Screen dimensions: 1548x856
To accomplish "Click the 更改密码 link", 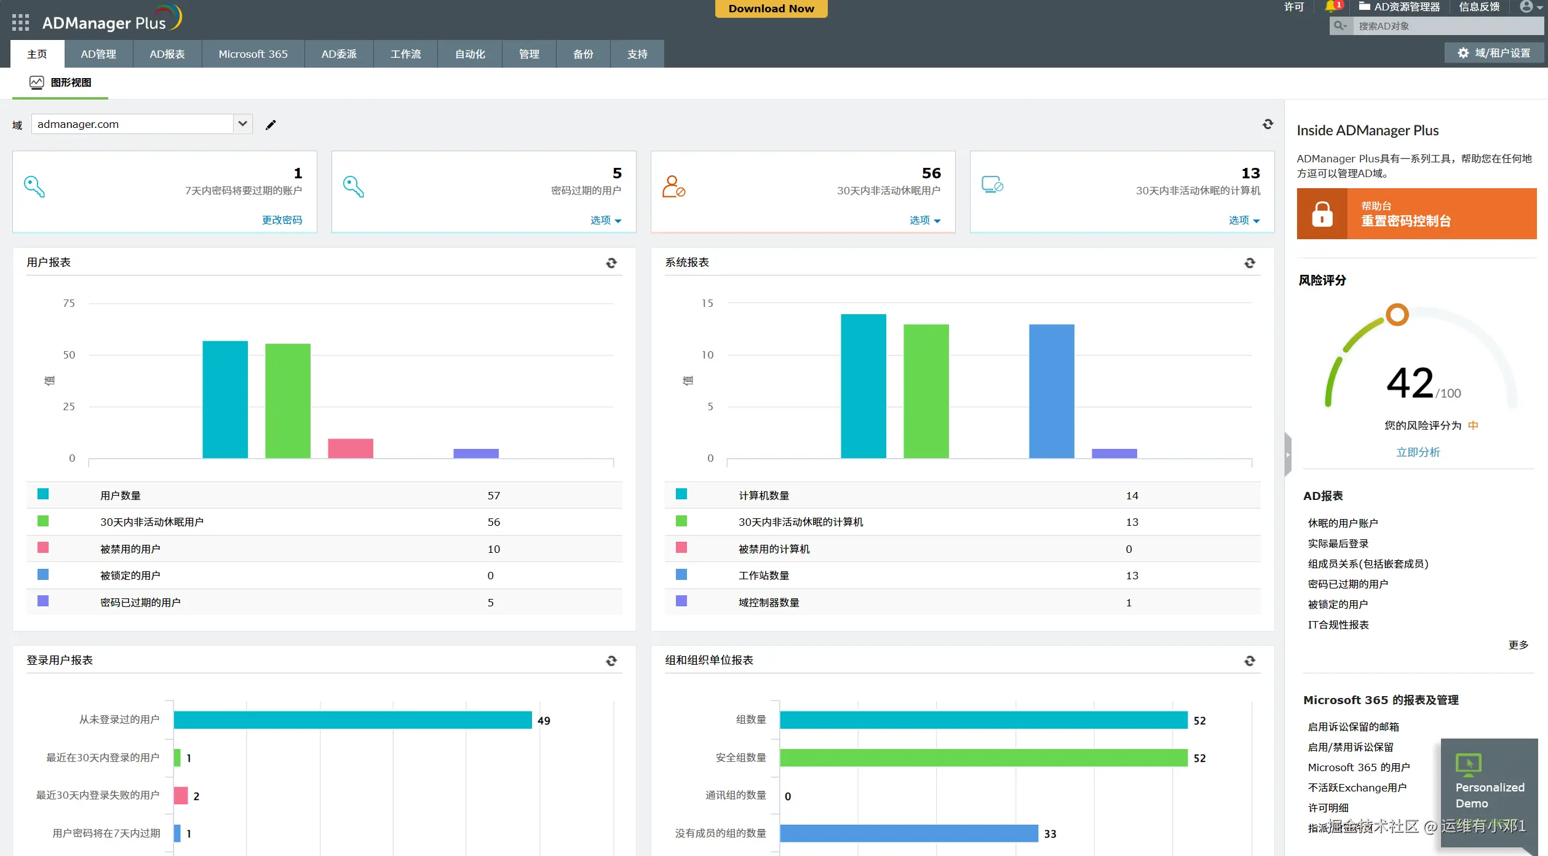I will click(282, 220).
